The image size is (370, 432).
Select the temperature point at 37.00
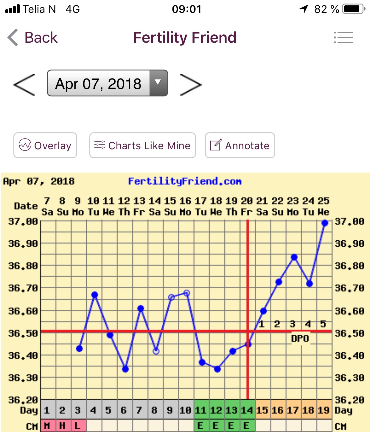tap(325, 223)
